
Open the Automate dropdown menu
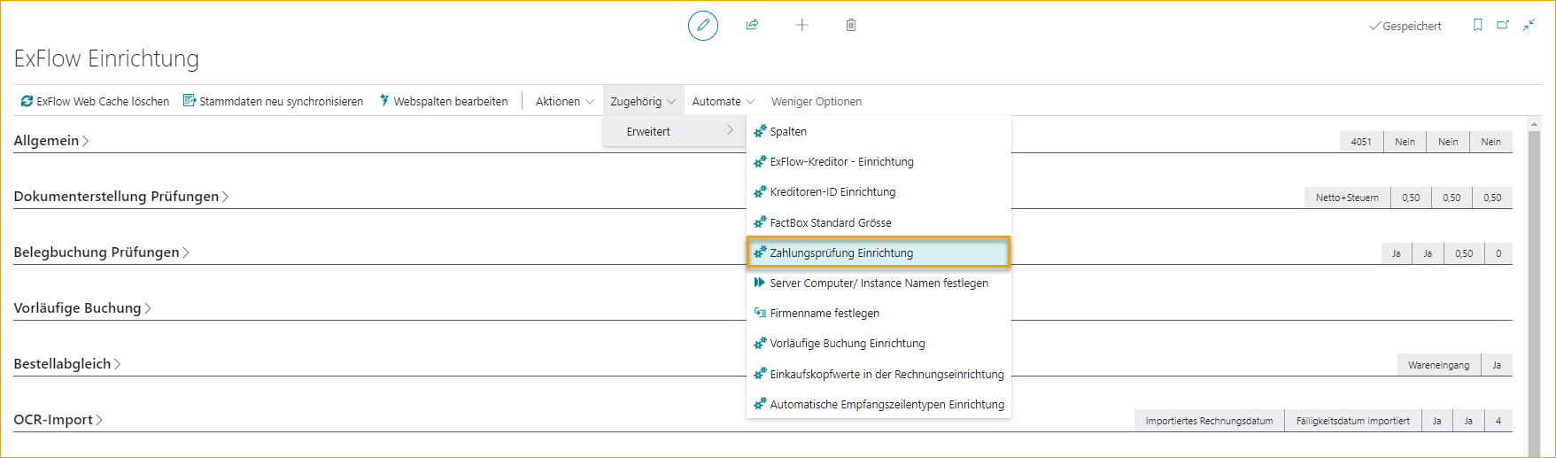(723, 101)
